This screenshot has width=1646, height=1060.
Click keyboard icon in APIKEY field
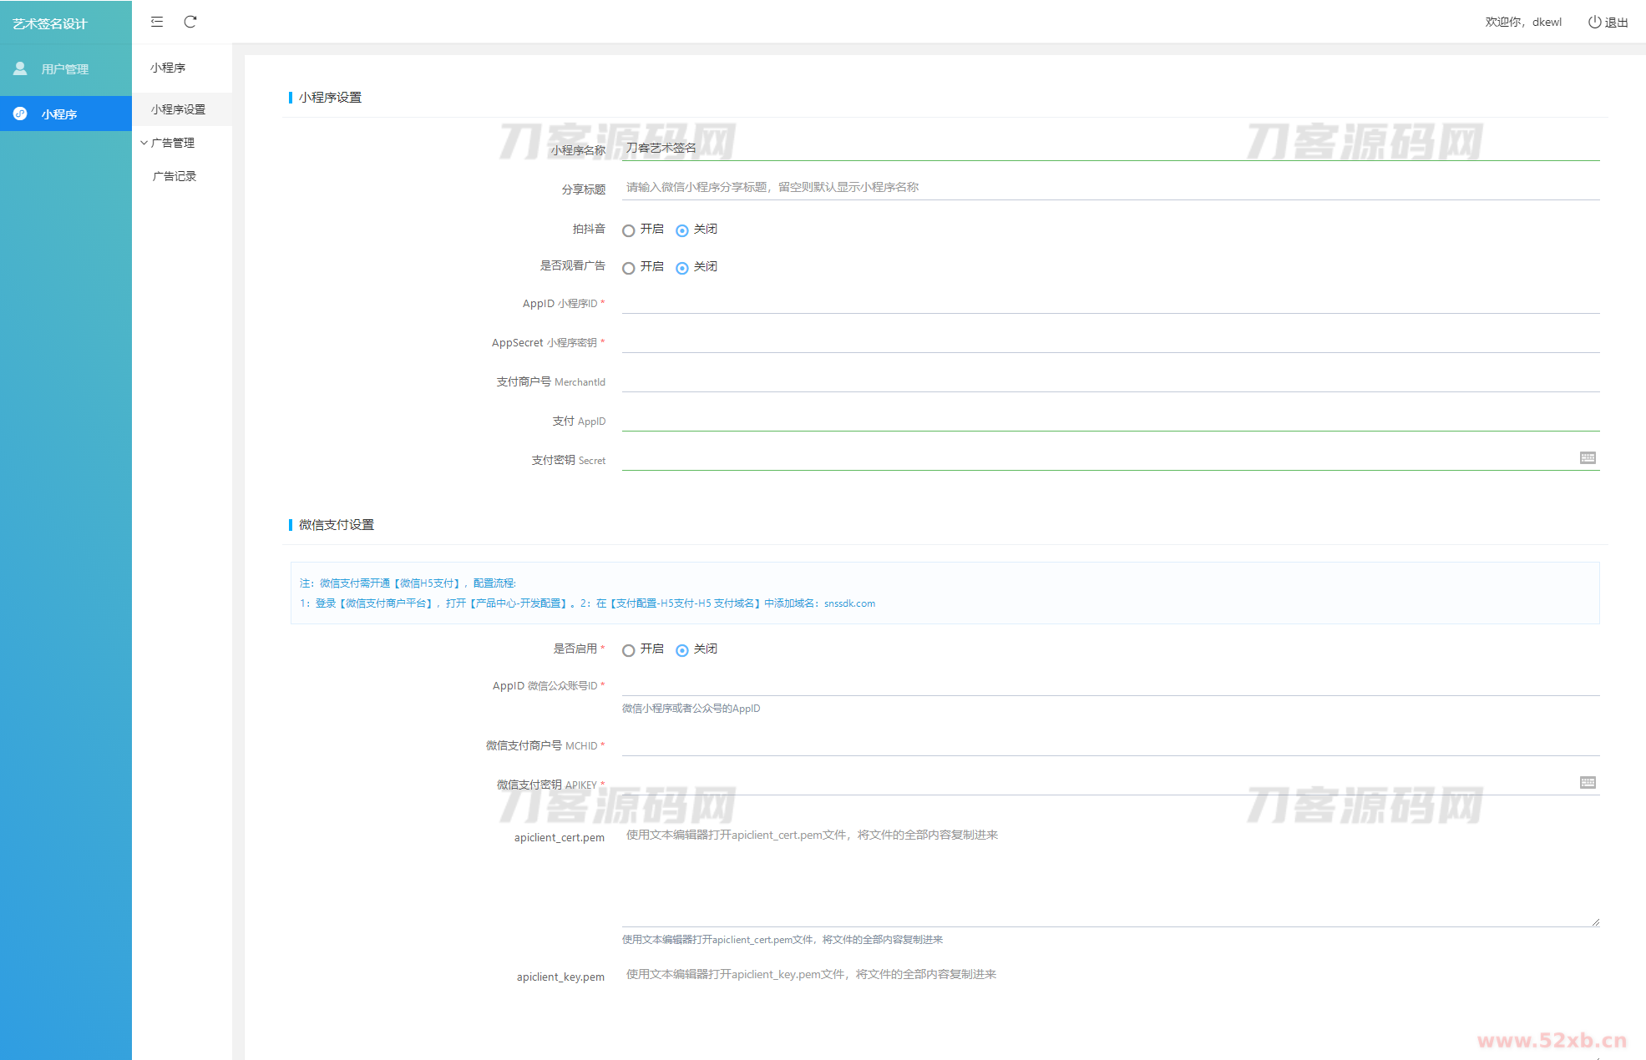1588,782
